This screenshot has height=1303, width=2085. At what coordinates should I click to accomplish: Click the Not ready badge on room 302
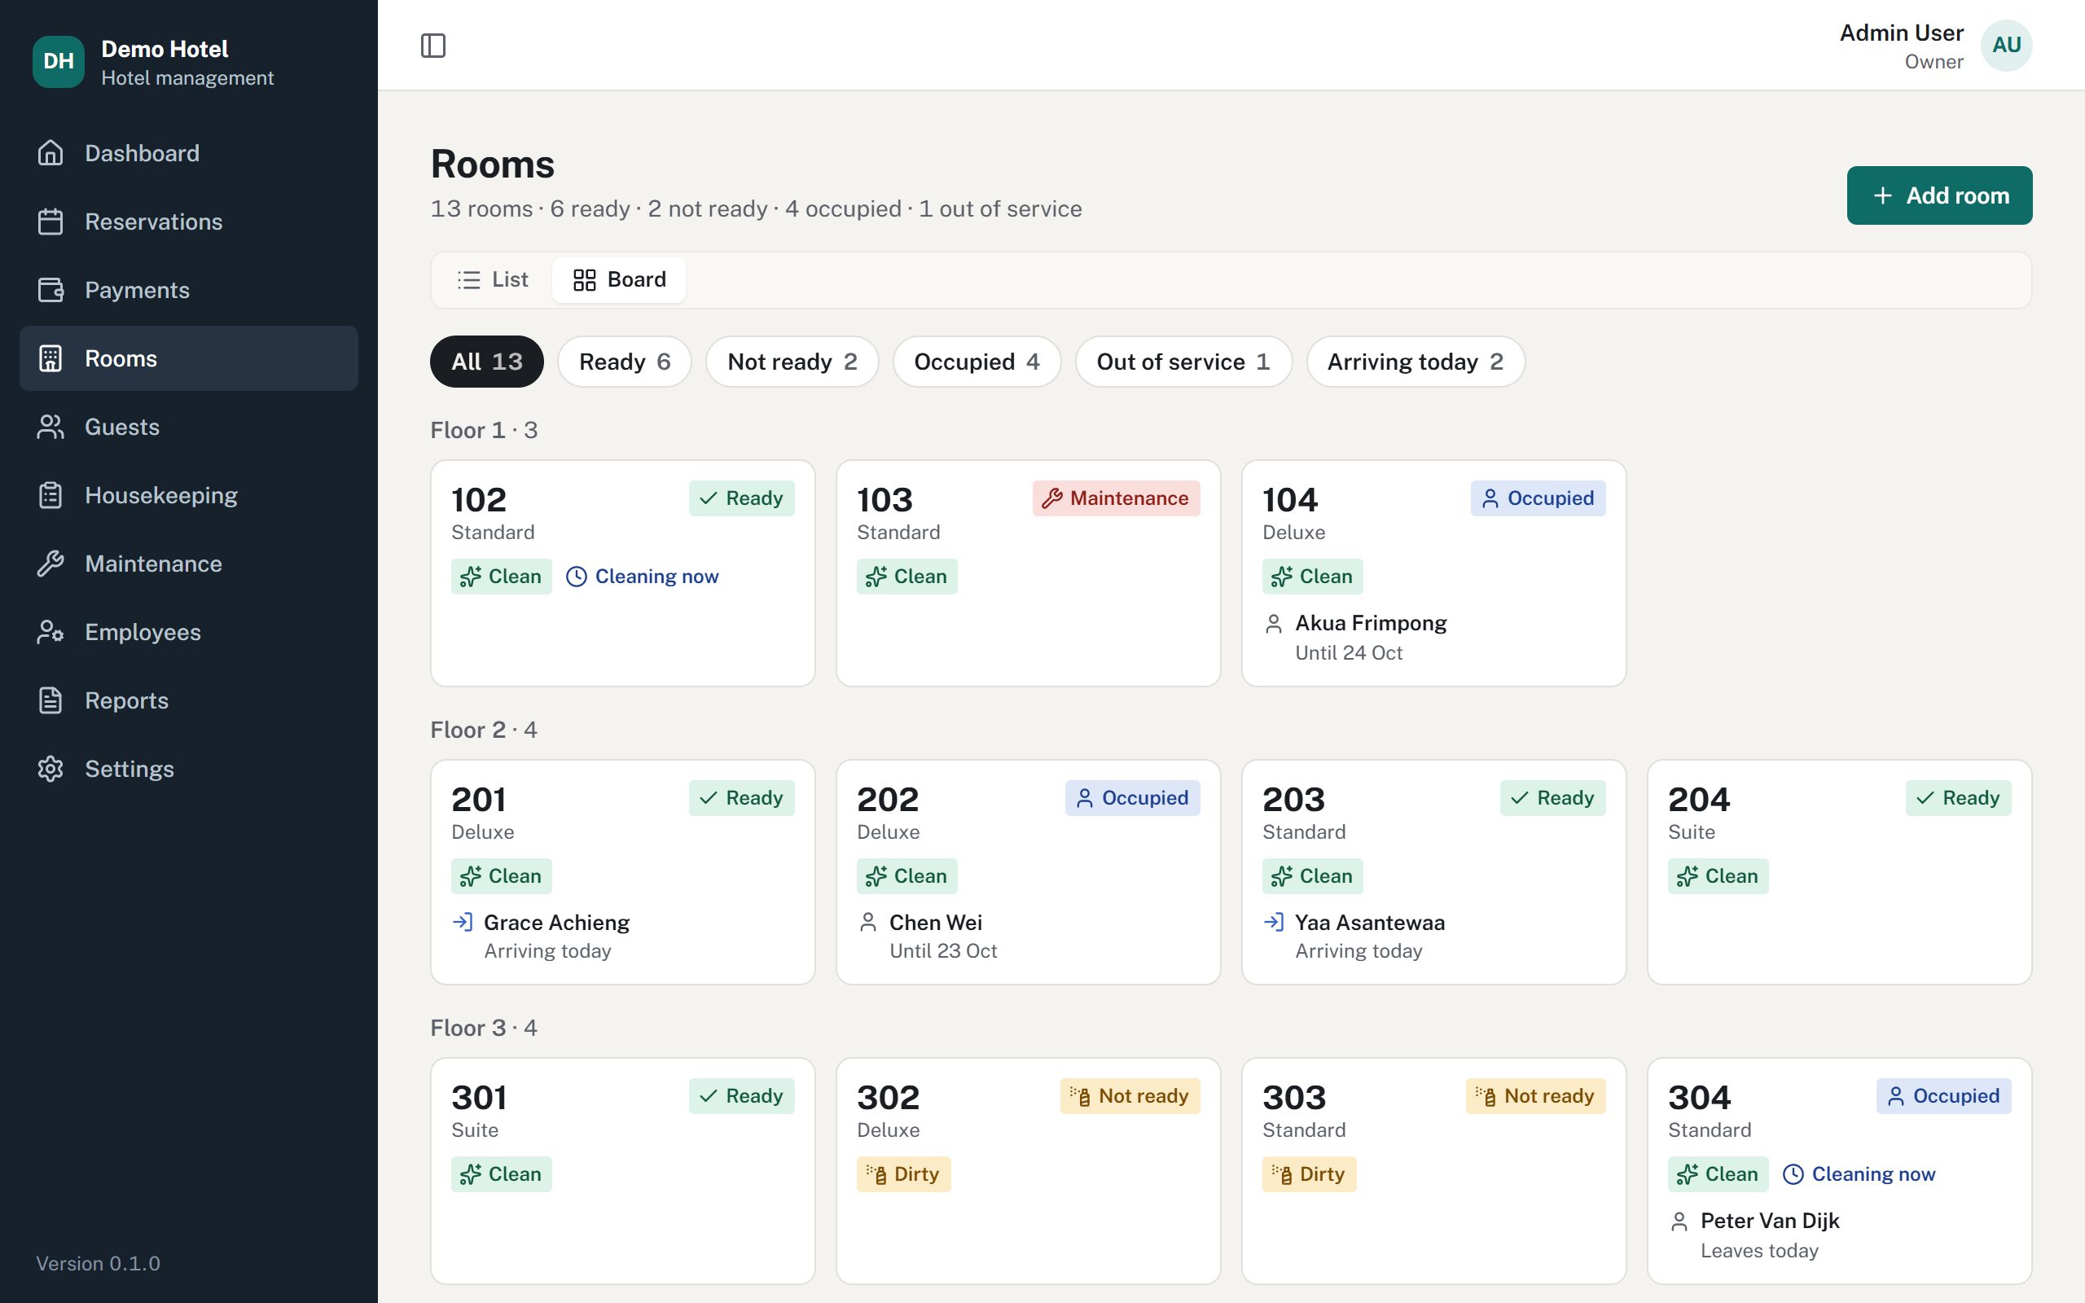pos(1130,1096)
